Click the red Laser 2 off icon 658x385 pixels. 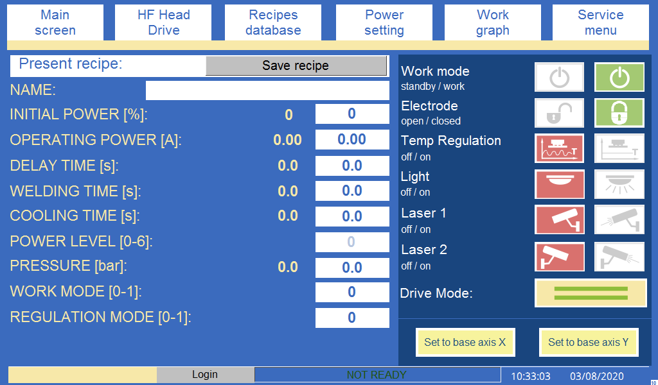tap(560, 257)
